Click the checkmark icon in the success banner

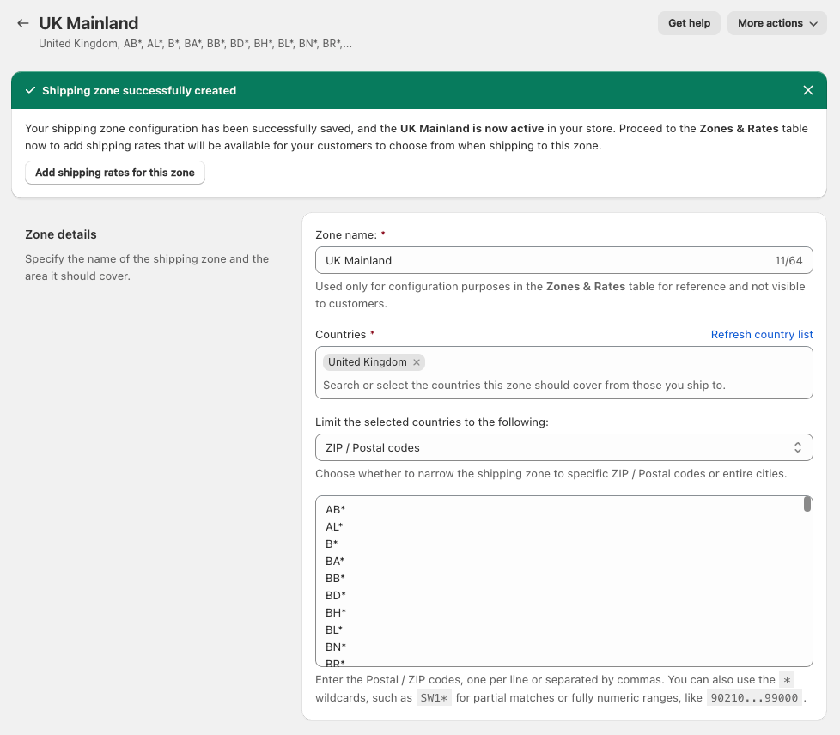coord(31,90)
